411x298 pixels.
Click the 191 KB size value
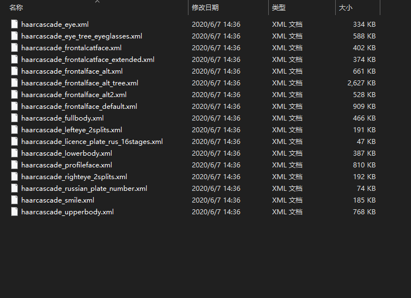(x=364, y=130)
